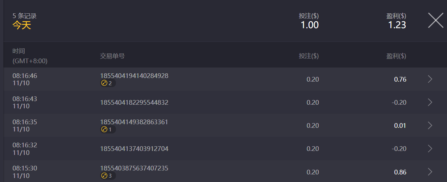The image size is (447, 182).
Task: Click the 0.76 profit value
Action: pos(400,79)
